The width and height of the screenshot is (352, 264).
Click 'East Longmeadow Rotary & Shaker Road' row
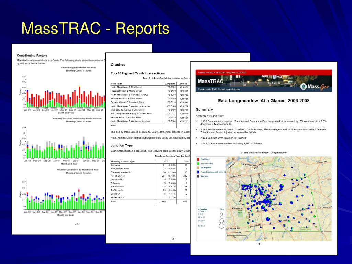click(x=150, y=113)
